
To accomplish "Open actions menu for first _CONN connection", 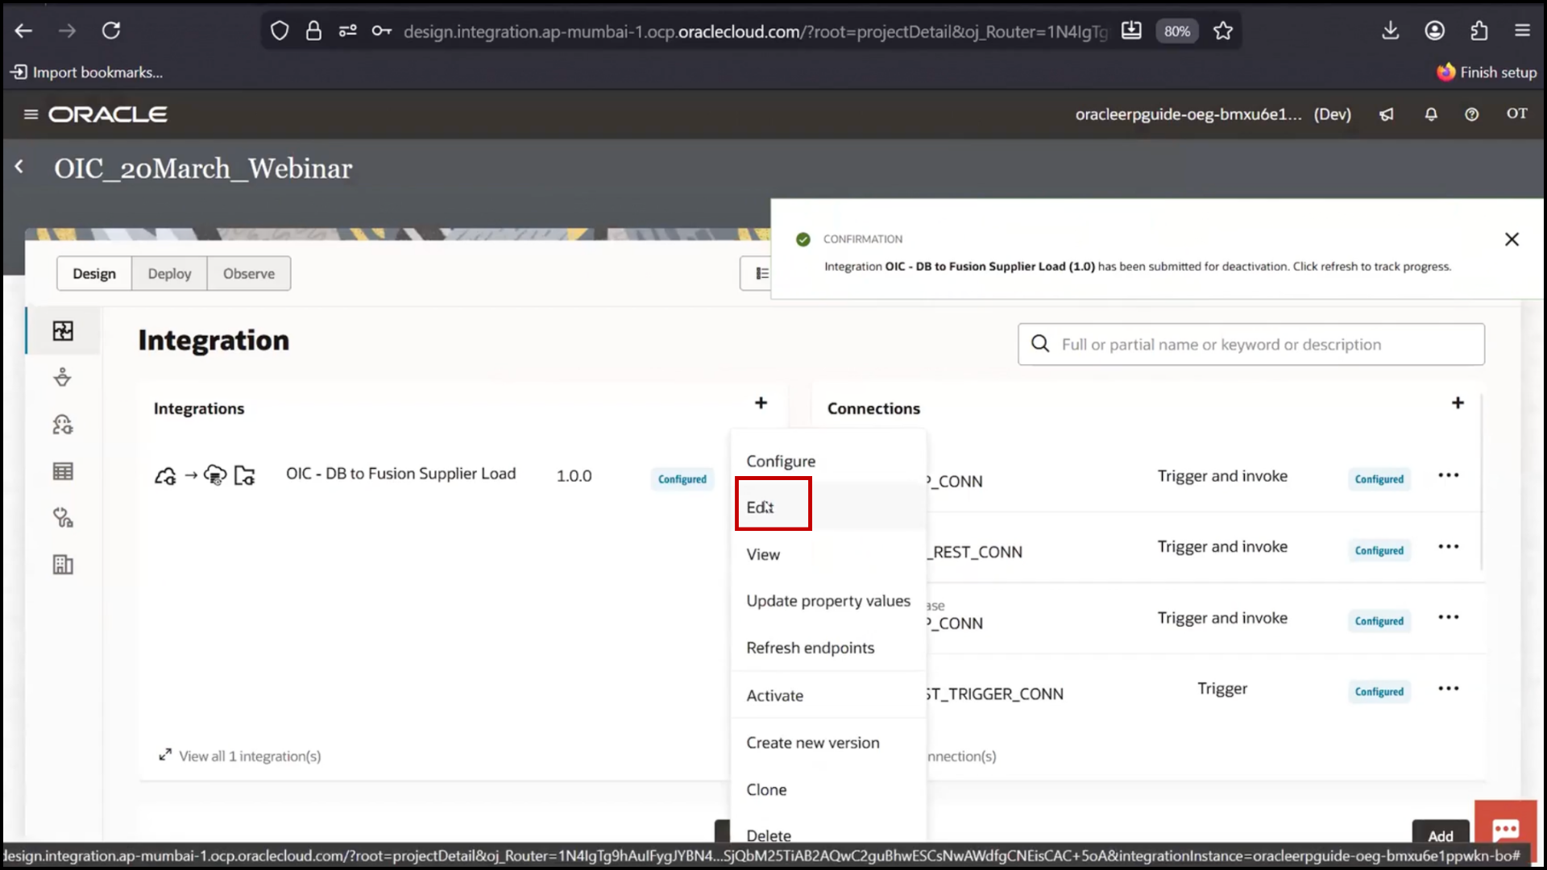I will [x=1448, y=475].
